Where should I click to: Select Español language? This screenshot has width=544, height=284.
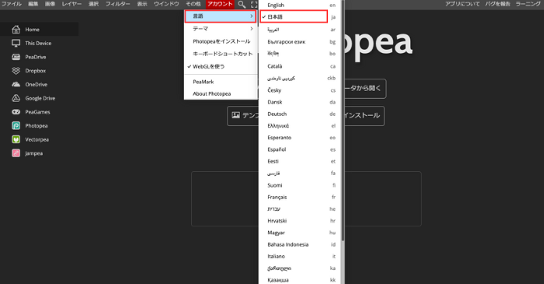[x=300, y=149]
